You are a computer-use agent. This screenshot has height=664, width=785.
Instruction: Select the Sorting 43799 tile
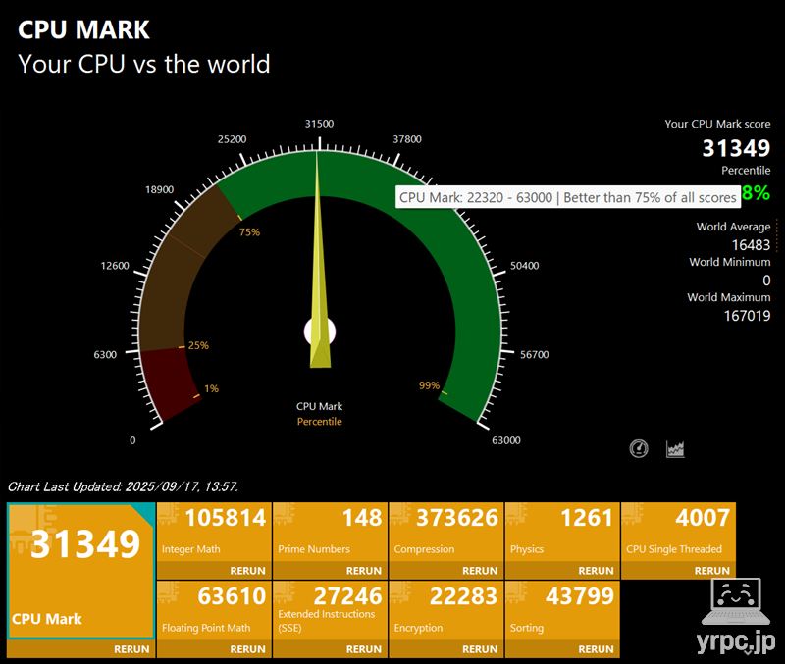pyautogui.click(x=562, y=610)
